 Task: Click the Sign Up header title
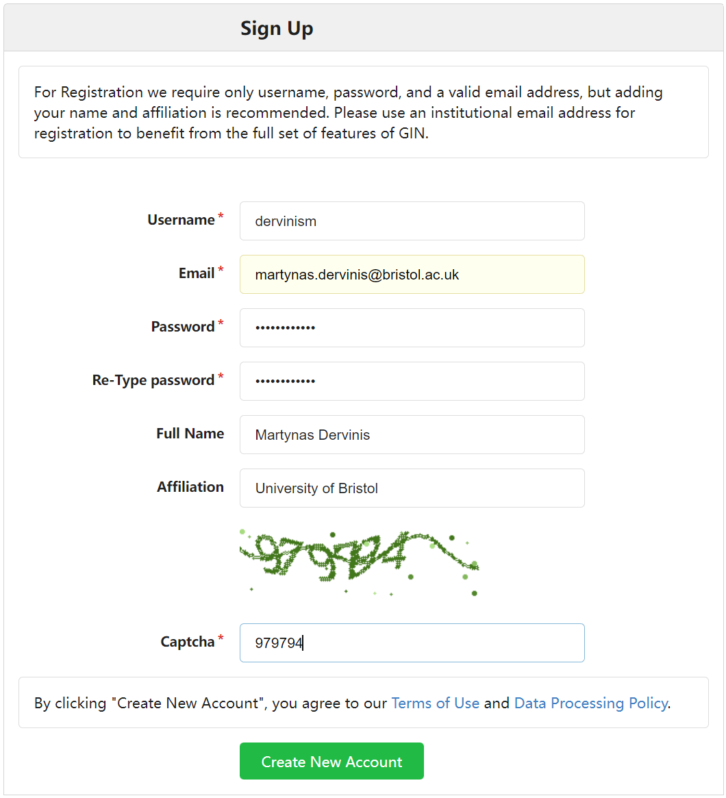click(x=277, y=29)
